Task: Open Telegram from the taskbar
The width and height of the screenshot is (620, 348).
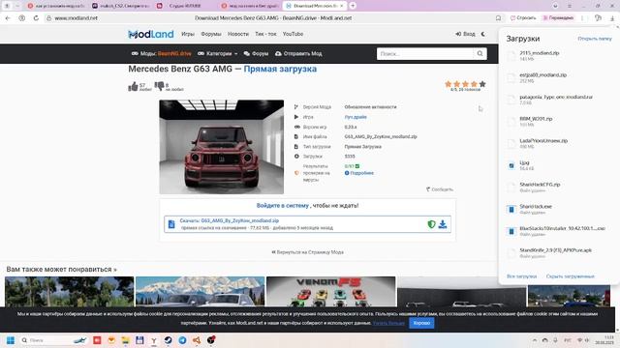Action: [x=182, y=340]
